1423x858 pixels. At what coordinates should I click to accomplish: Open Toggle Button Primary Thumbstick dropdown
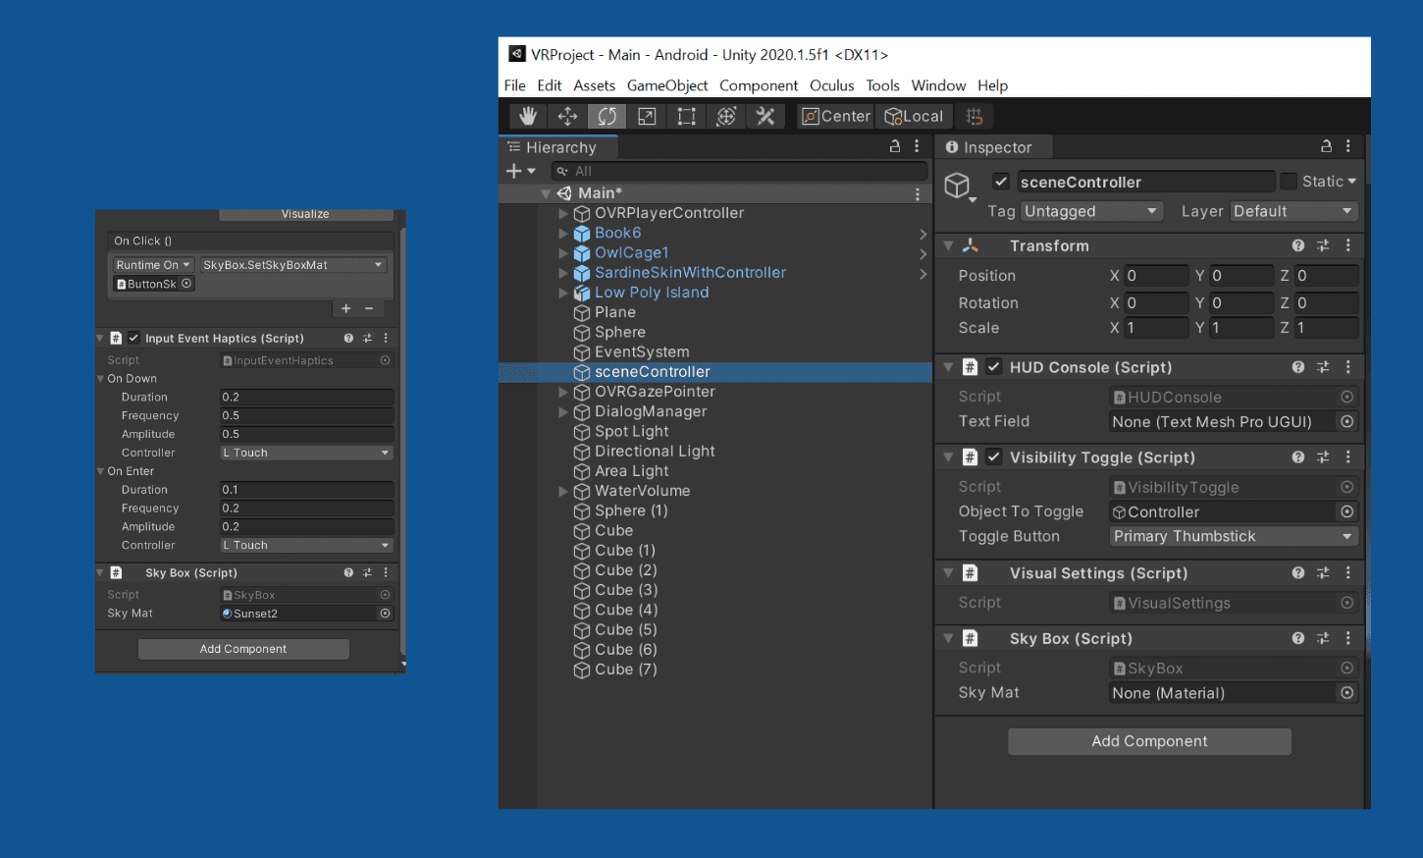pyautogui.click(x=1234, y=536)
